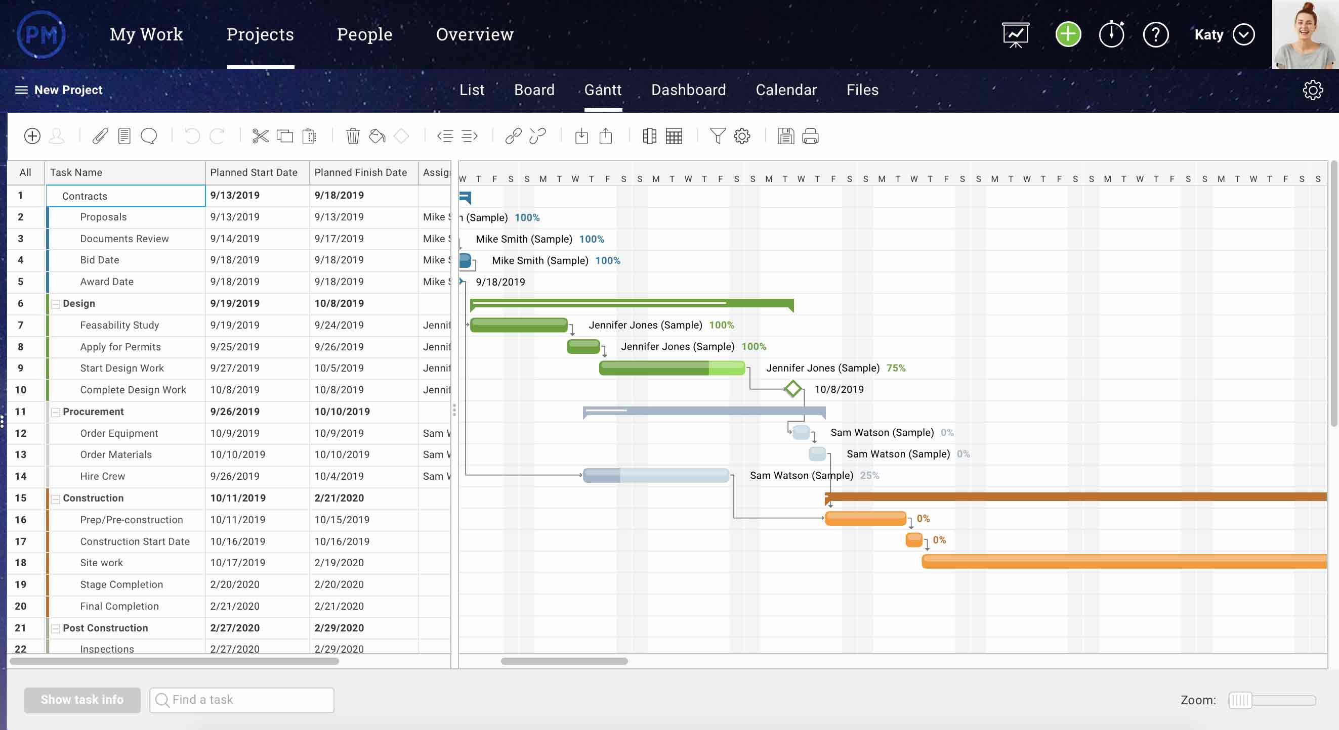The height and width of the screenshot is (730, 1339).
Task: Click the indent task right icon
Action: (x=470, y=136)
